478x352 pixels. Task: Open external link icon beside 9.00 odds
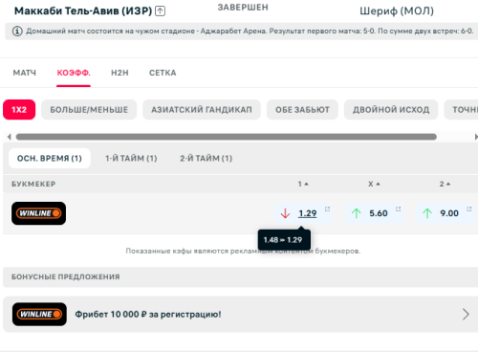(469, 209)
